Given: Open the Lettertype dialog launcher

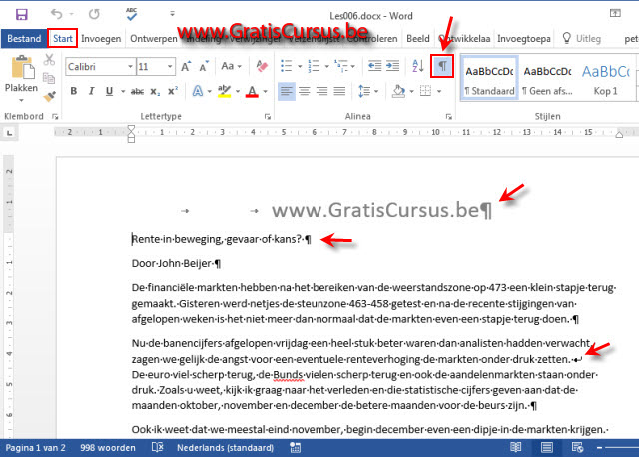Looking at the screenshot, I should (268, 117).
